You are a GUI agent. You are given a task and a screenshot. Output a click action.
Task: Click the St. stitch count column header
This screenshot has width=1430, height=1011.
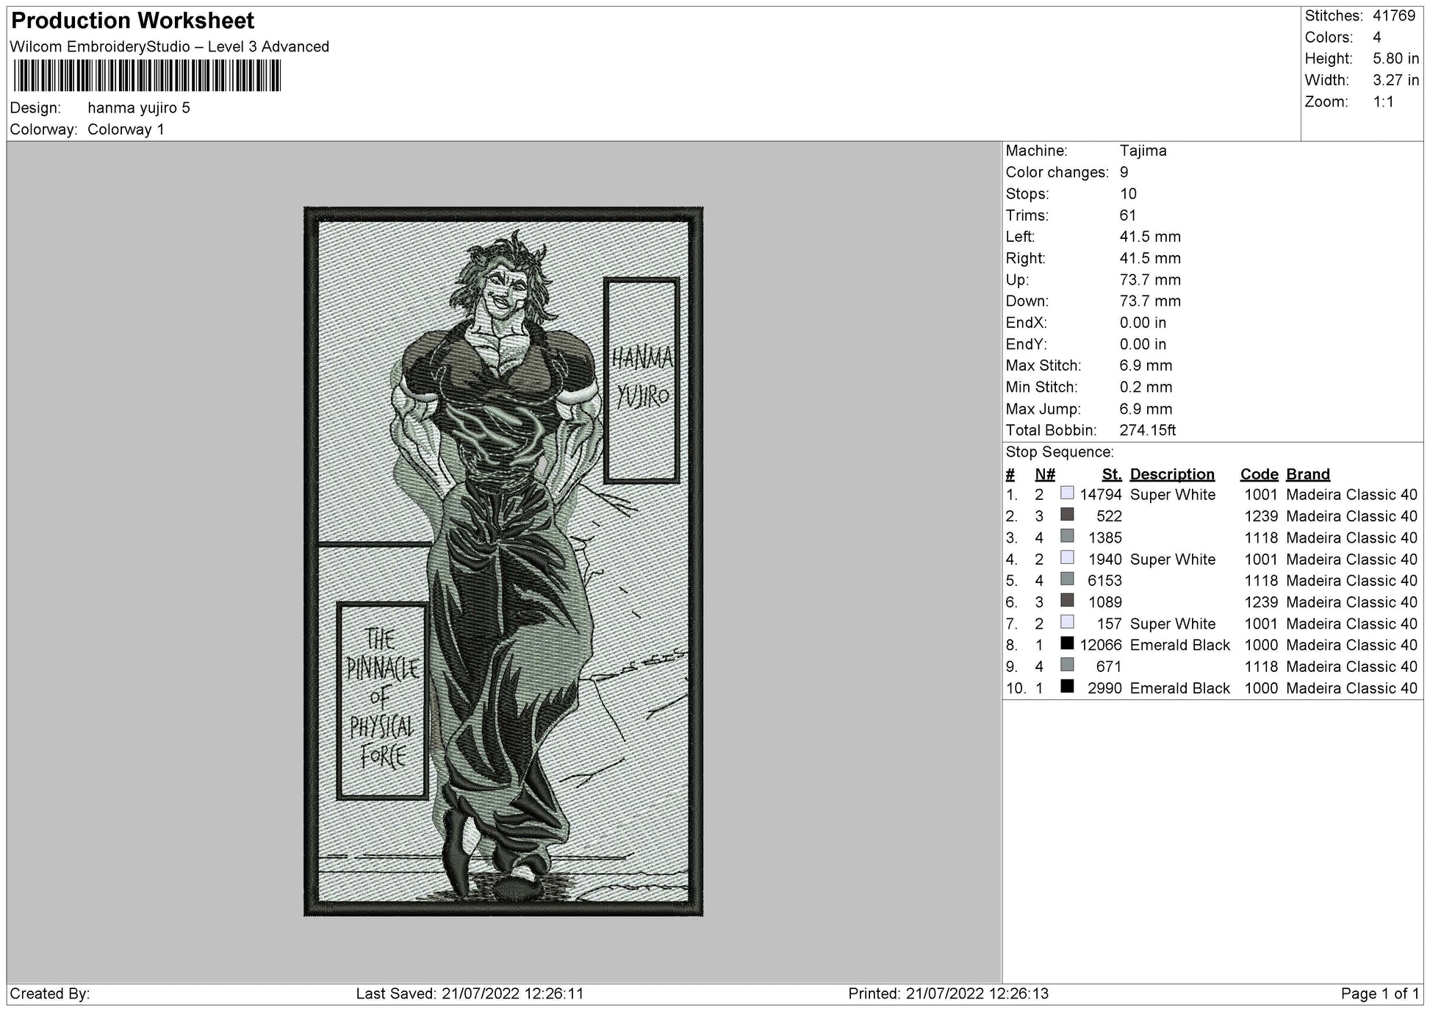[x=1111, y=474]
